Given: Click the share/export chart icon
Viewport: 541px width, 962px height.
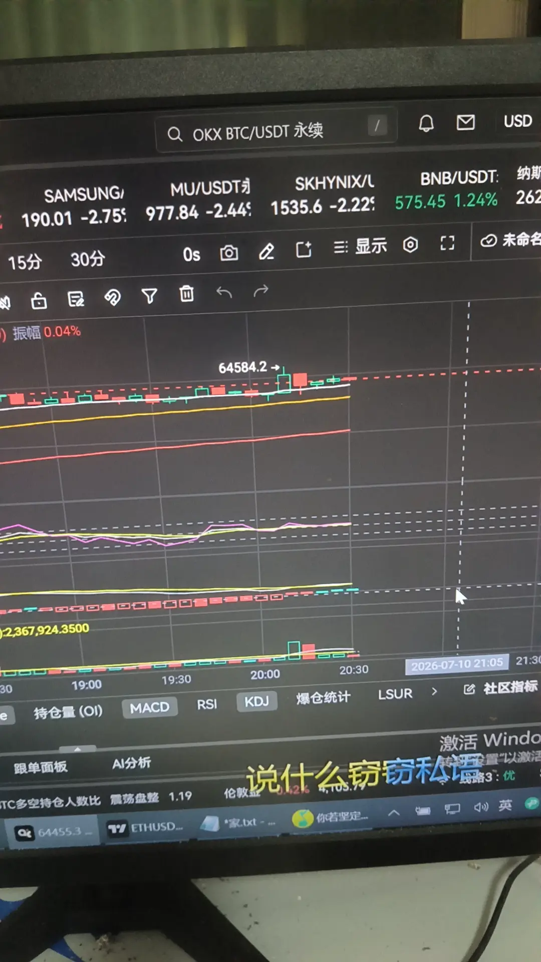Looking at the screenshot, I should coord(304,249).
